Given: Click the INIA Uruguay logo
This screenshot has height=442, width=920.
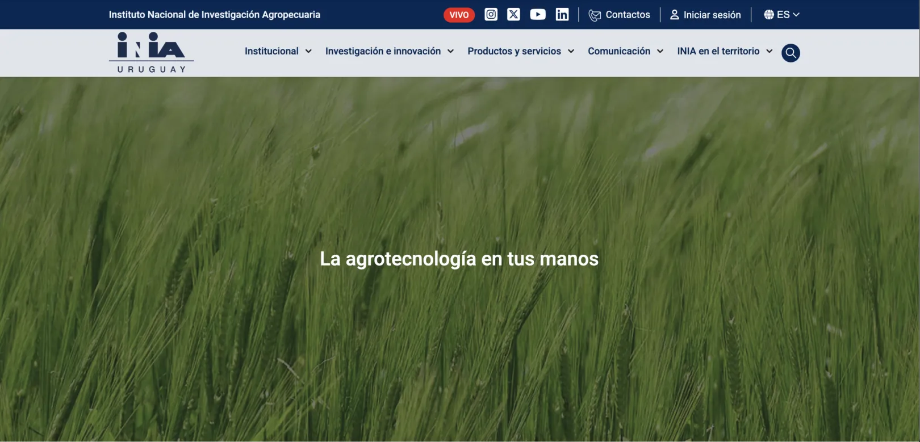Looking at the screenshot, I should [151, 52].
